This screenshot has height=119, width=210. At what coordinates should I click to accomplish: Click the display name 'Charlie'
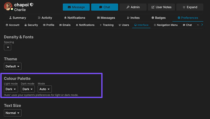(20, 10)
